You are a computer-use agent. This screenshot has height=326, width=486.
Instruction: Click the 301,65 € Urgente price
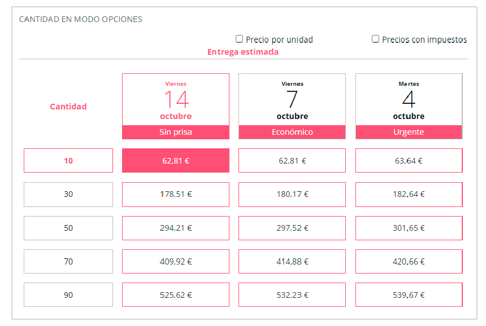409,228
